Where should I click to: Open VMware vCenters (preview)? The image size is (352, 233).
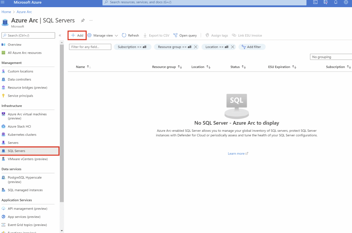point(28,159)
